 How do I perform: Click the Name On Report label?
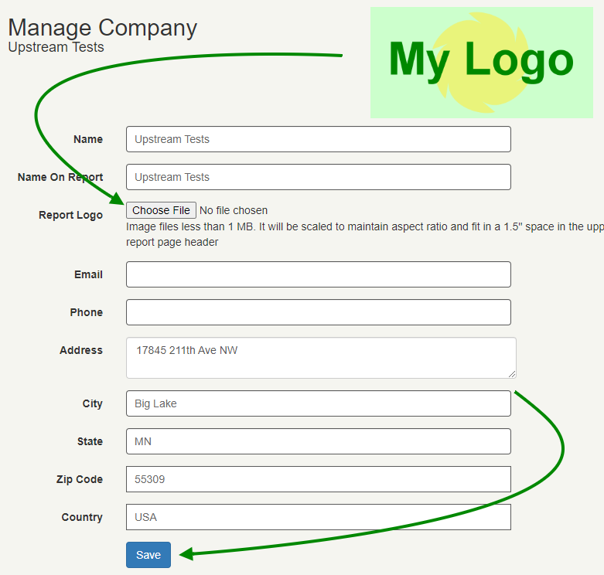click(x=60, y=177)
